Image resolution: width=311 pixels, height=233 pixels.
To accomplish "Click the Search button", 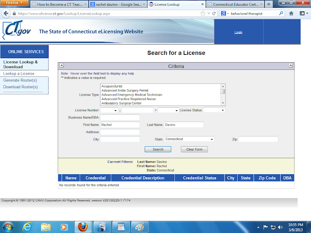I will coord(158,150).
